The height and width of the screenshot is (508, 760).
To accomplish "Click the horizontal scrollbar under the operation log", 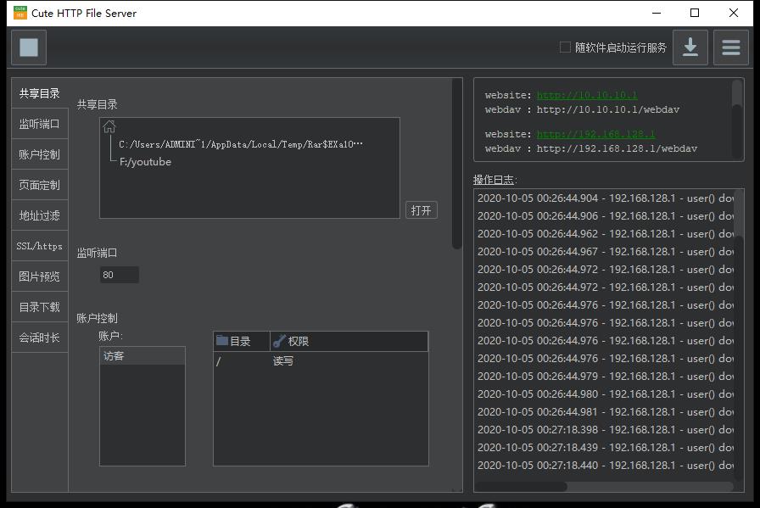I will (521, 487).
